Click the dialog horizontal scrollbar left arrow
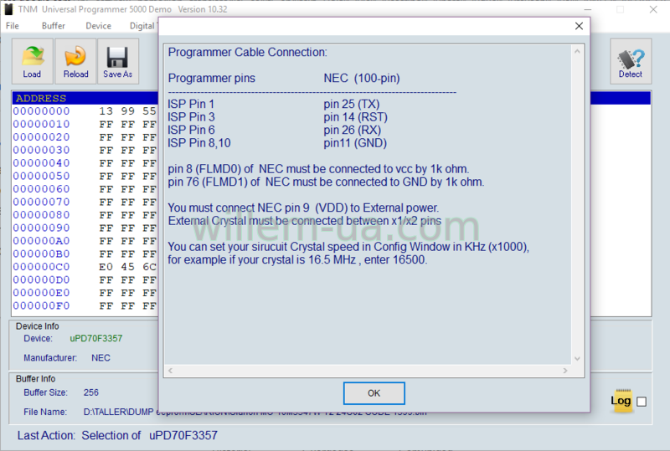The height and width of the screenshot is (451, 670). pyautogui.click(x=170, y=371)
